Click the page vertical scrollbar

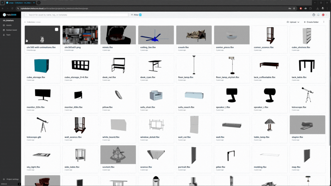(330, 86)
